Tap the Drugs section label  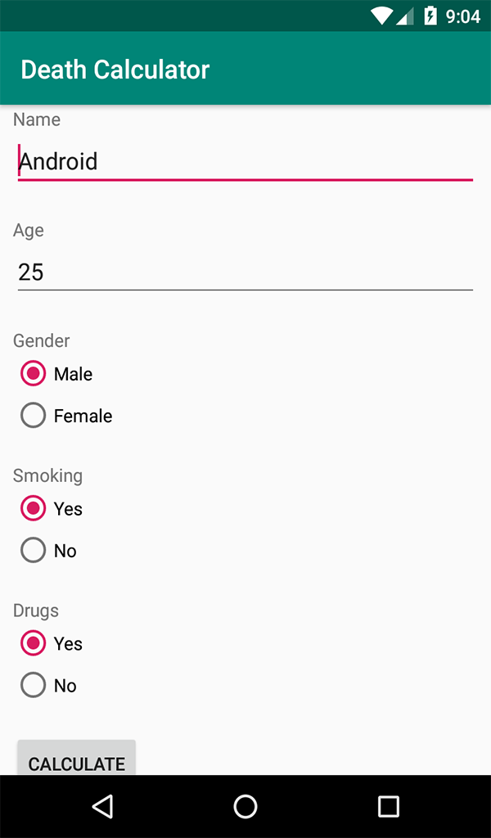36,610
